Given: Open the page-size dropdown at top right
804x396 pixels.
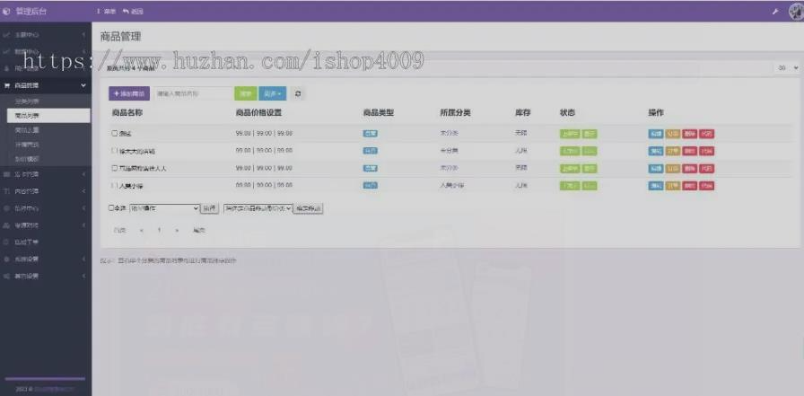Looking at the screenshot, I should (787, 67).
